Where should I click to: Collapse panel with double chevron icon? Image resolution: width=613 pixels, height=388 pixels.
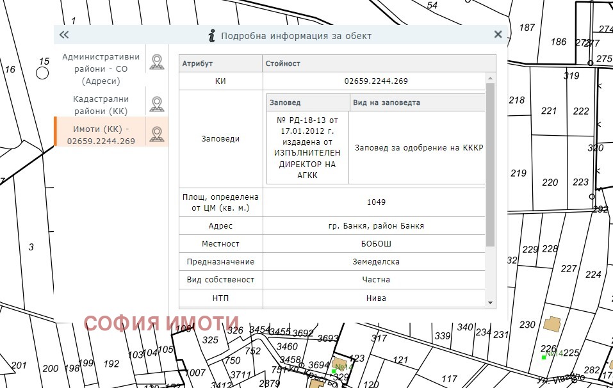click(x=64, y=35)
